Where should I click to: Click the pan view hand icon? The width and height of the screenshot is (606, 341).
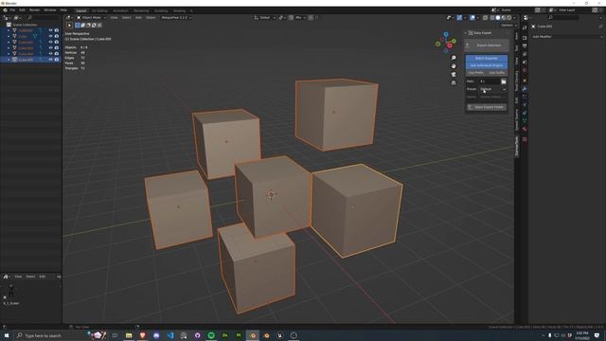tap(454, 66)
